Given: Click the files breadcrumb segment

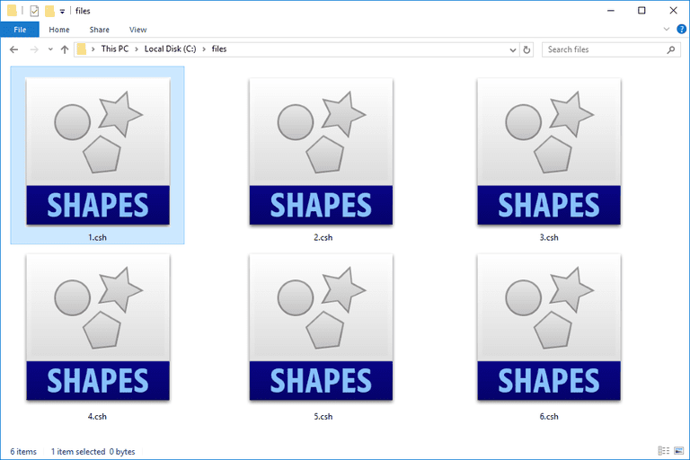Looking at the screenshot, I should click(219, 49).
